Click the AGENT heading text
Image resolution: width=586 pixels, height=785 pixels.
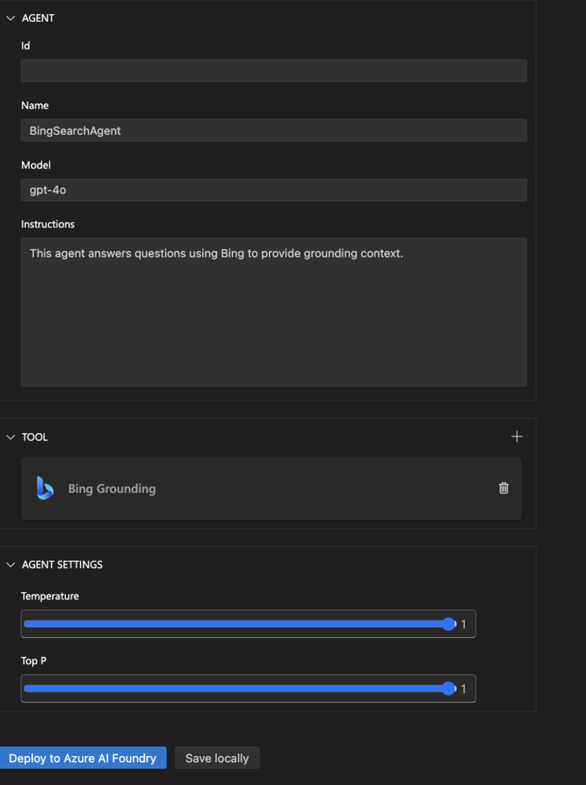pos(38,19)
